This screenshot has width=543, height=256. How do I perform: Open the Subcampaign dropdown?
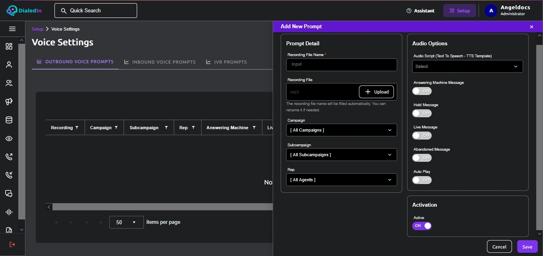341,155
